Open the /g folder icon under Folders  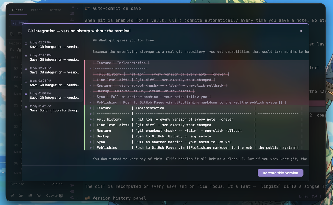click(12, 50)
